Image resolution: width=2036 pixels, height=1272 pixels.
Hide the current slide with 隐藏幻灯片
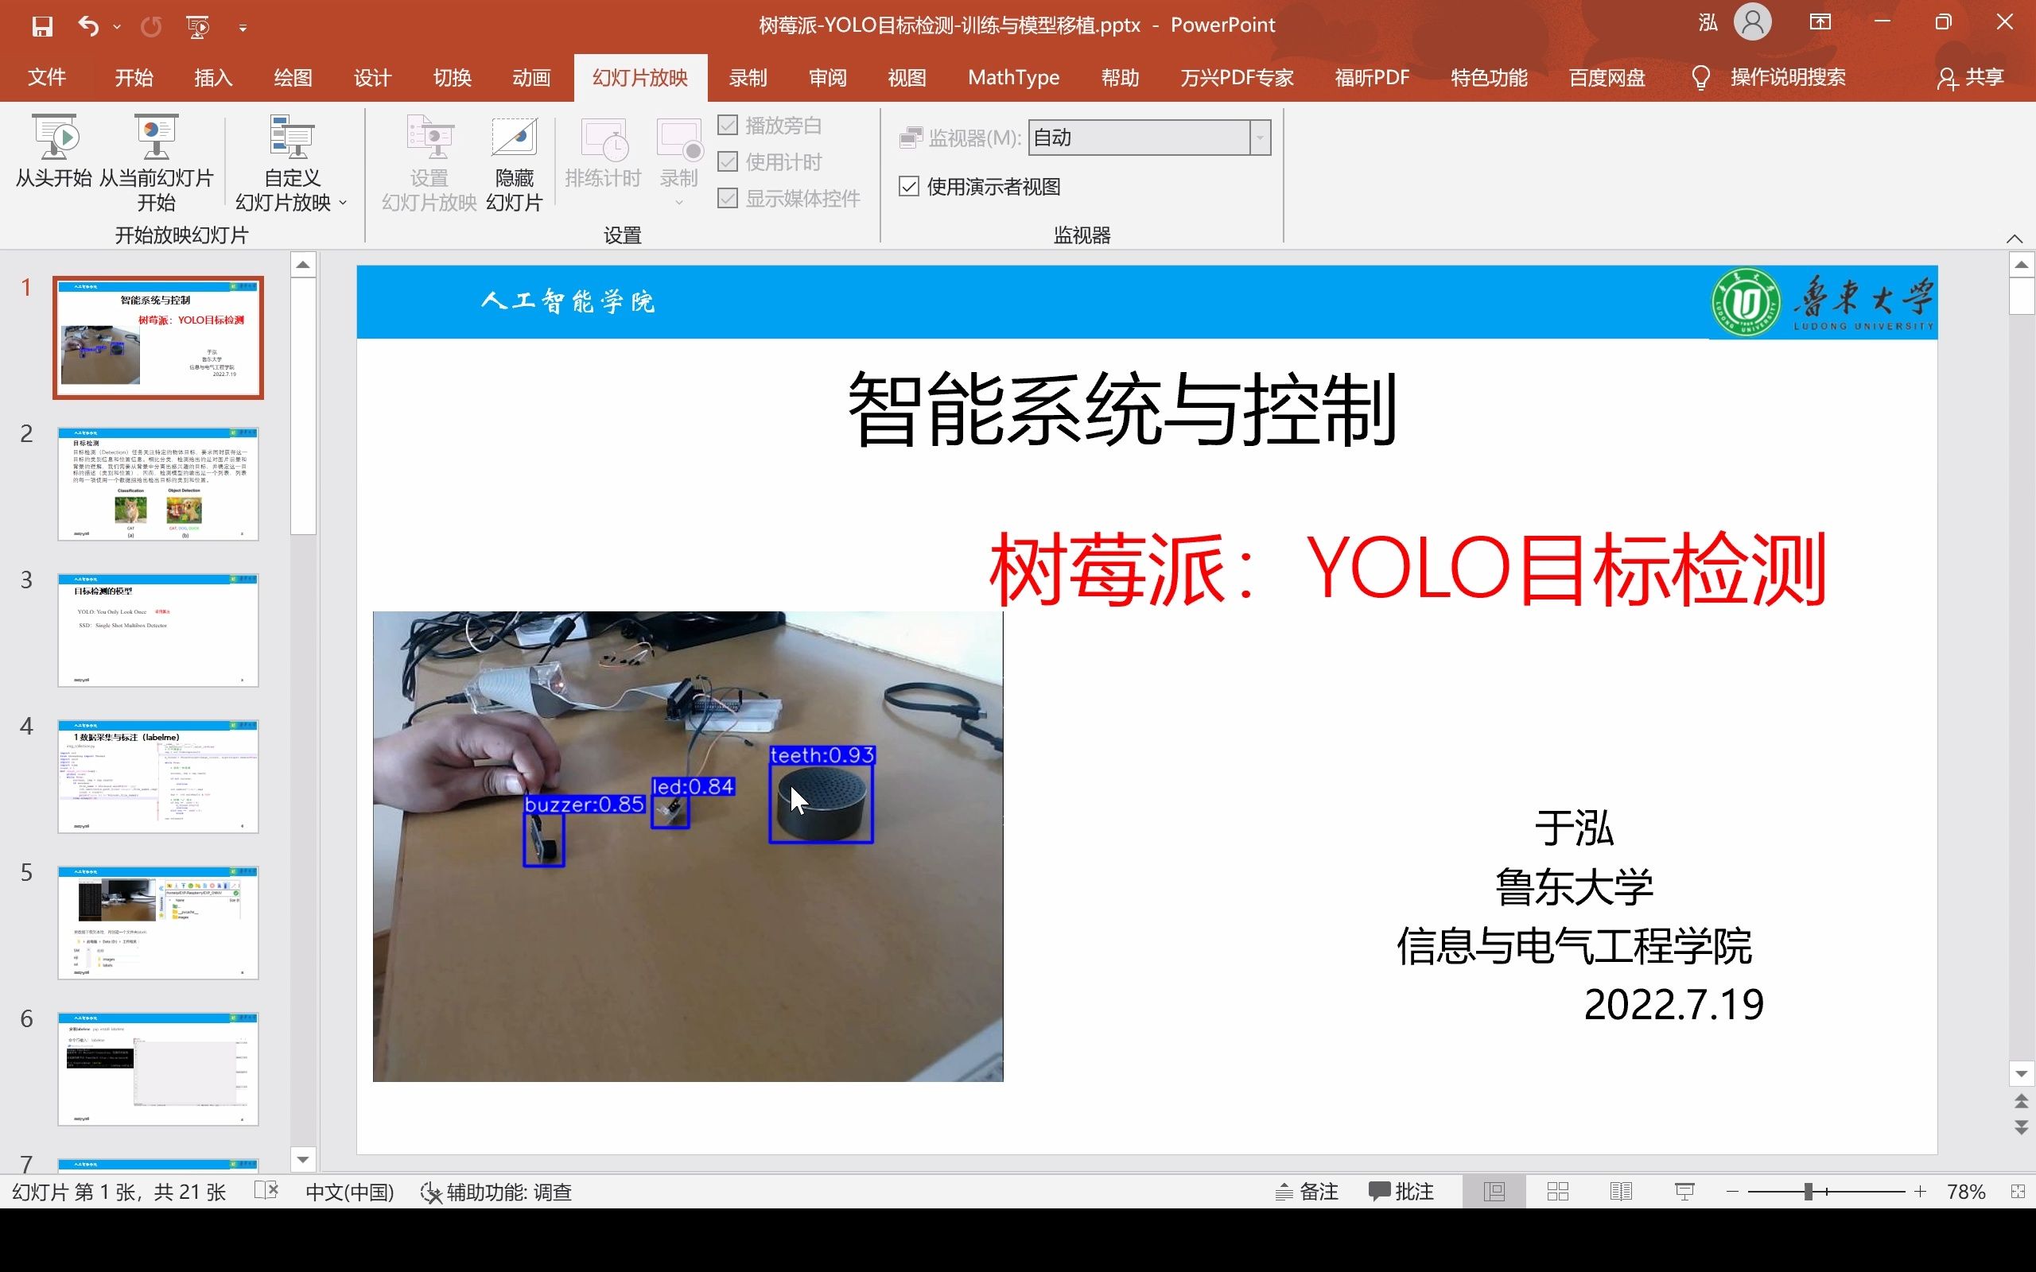[513, 161]
